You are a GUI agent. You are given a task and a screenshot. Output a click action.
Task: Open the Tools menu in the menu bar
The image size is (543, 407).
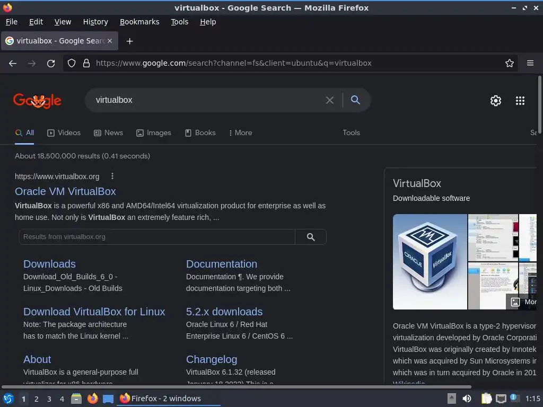point(179,22)
